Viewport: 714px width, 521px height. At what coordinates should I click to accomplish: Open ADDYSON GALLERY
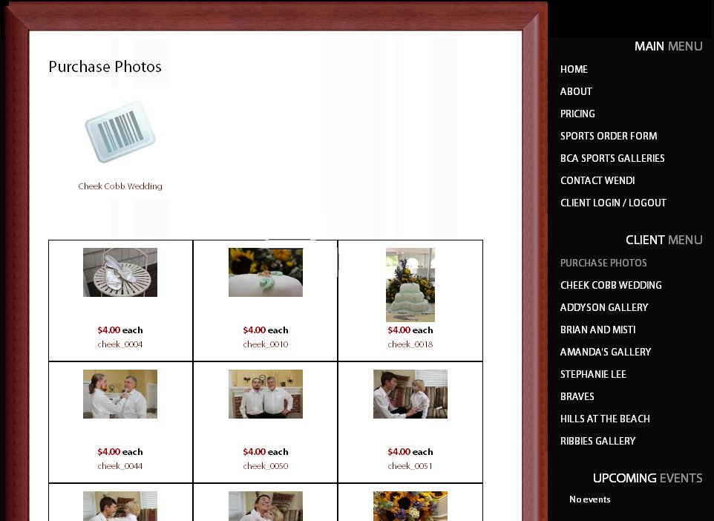604,307
